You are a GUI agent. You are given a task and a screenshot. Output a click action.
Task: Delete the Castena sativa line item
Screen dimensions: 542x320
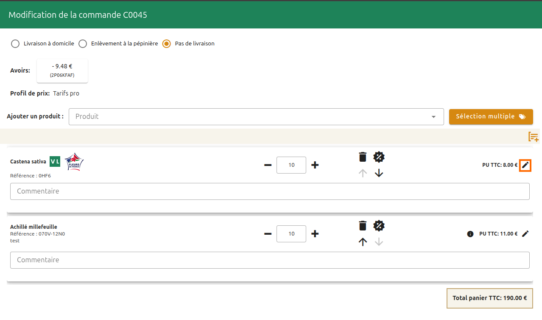[362, 157]
